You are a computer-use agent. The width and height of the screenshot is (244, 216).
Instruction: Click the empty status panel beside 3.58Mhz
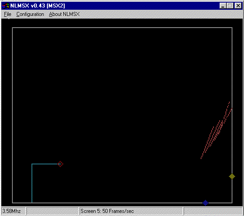tap(52, 211)
